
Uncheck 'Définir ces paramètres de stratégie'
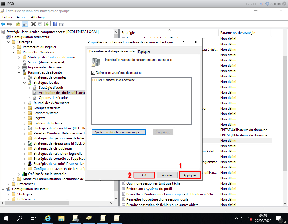(93, 73)
